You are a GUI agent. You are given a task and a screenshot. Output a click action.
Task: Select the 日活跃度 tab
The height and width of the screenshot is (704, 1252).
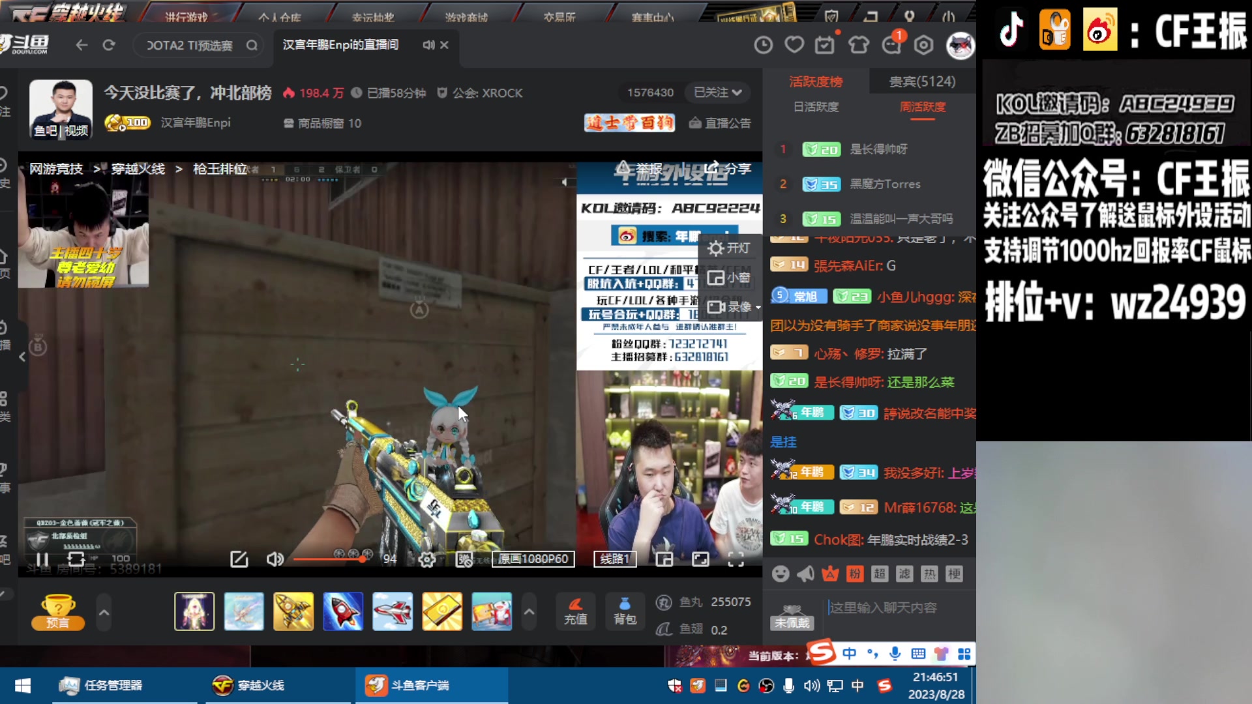pyautogui.click(x=816, y=107)
